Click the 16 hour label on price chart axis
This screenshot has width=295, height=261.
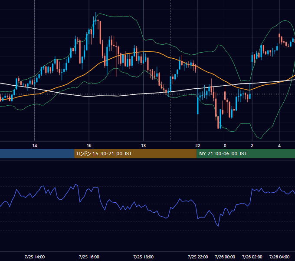coord(89,146)
